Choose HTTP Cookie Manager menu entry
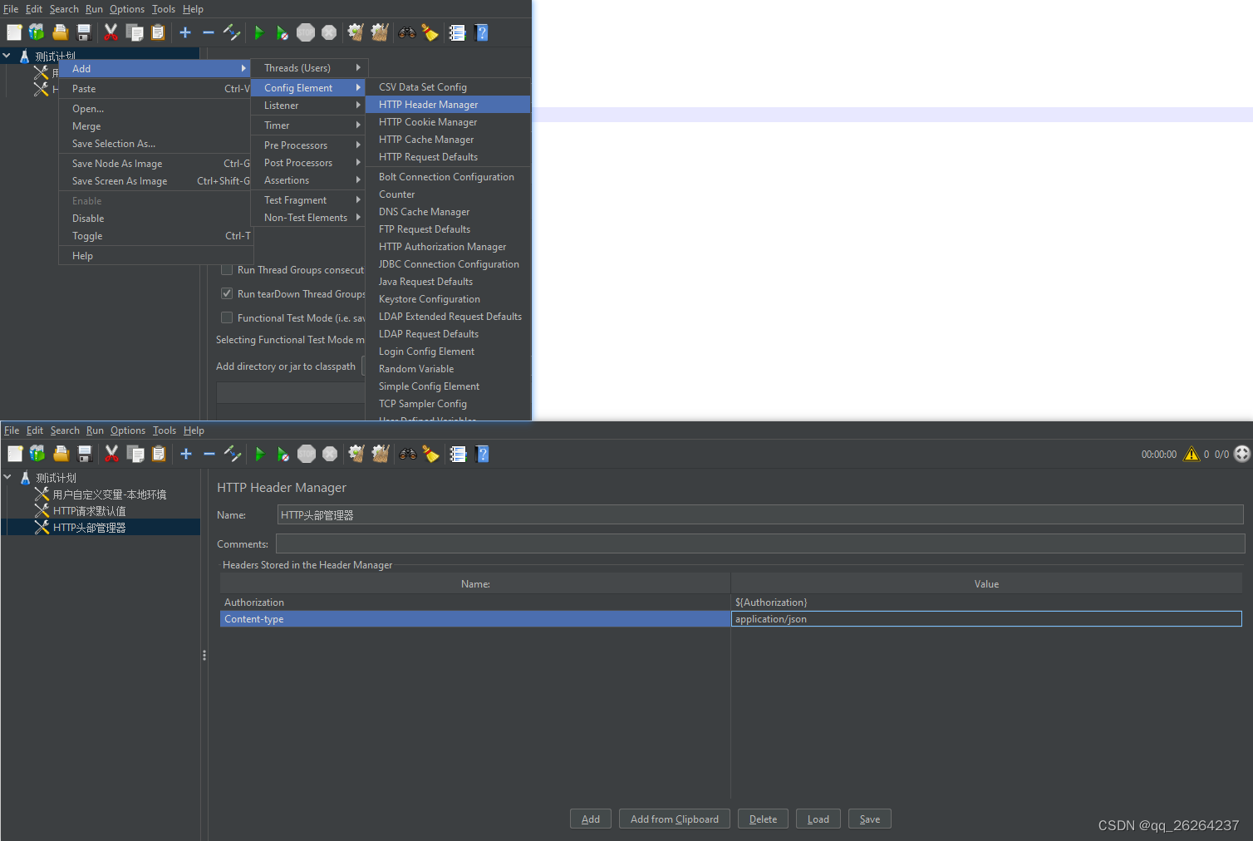The image size is (1253, 841). [x=448, y=122]
